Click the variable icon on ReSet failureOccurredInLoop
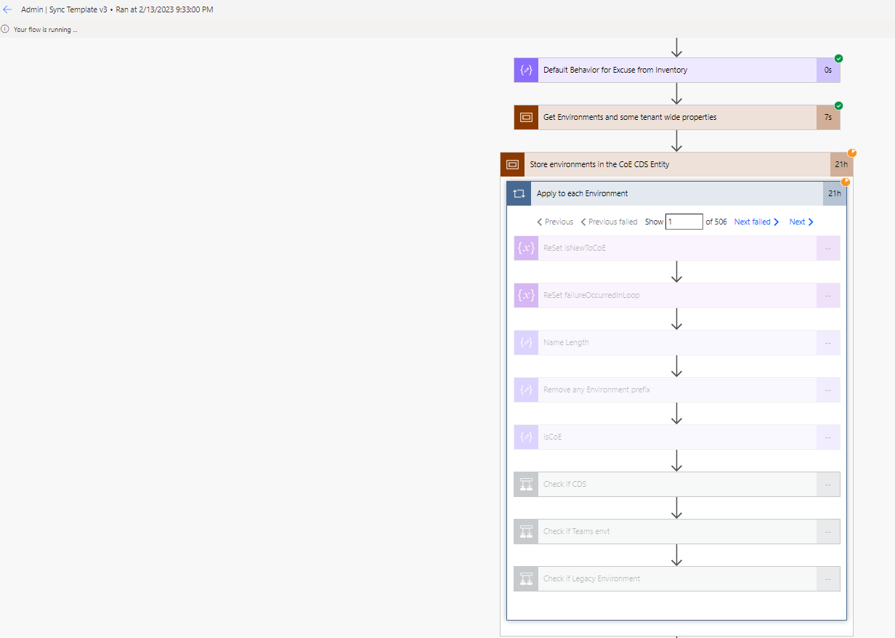Screen dimensions: 895x638 (x=525, y=295)
